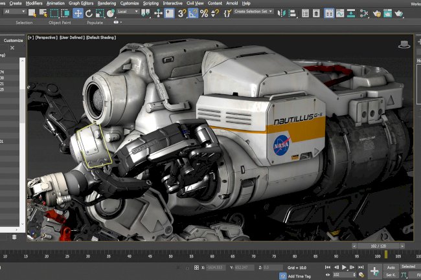
Task: Toggle the Ribbon display button
Action: (329, 13)
